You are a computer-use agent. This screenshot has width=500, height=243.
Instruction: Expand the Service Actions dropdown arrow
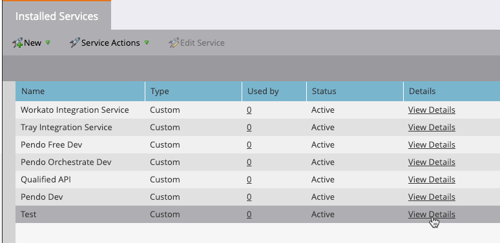(147, 43)
